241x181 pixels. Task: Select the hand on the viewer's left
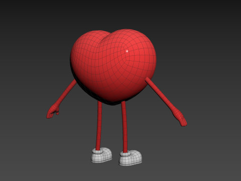click(53, 112)
